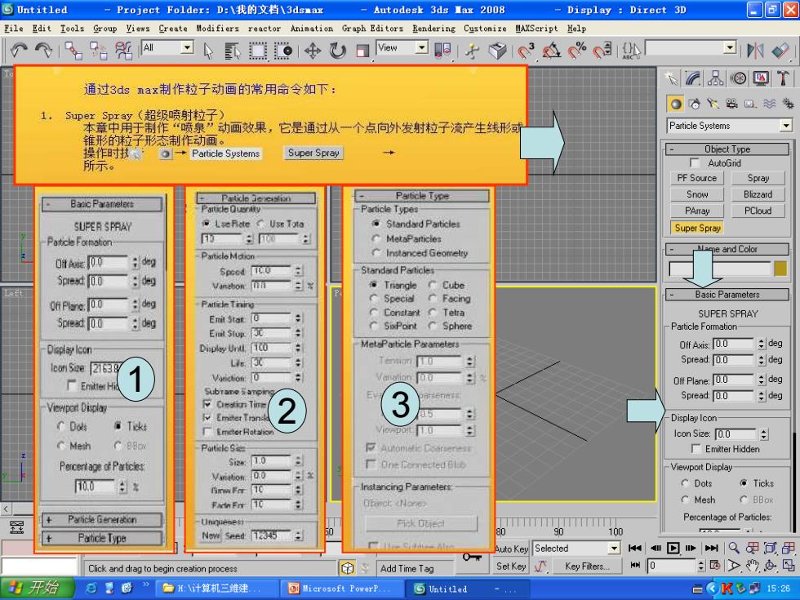800x600 pixels.
Task: Choose the Rectangular Selection Region tool
Action: point(258,51)
